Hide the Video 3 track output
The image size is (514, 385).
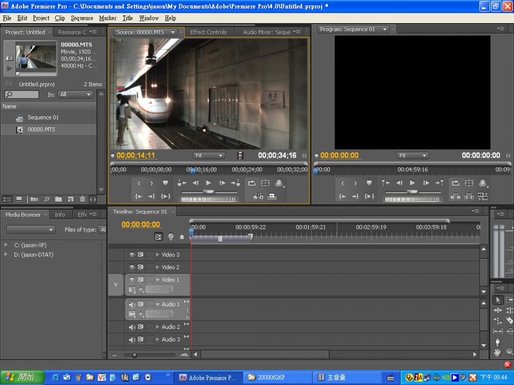tap(132, 255)
